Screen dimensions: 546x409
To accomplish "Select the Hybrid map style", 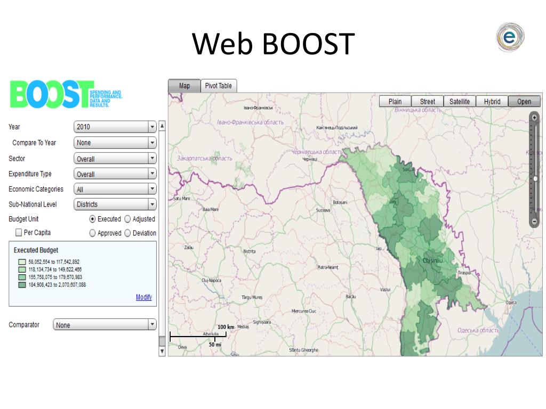I will pos(492,101).
